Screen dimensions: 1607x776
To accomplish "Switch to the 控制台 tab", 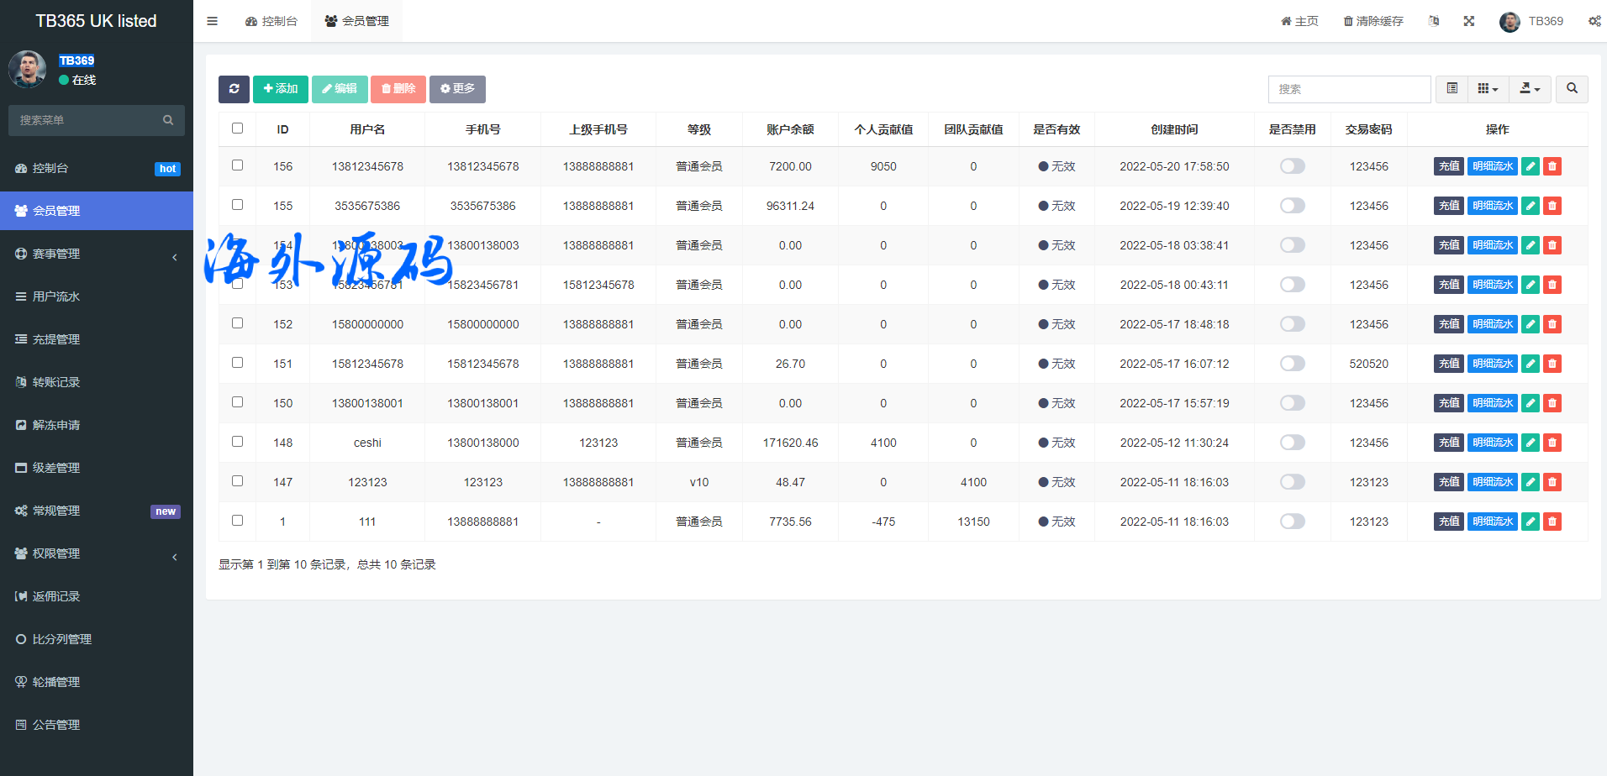I will coord(271,21).
